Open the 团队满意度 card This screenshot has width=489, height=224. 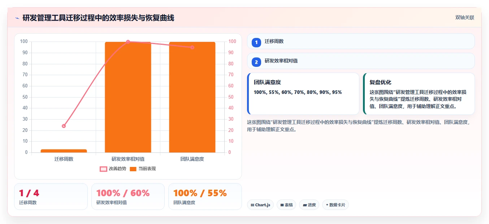[303, 94]
